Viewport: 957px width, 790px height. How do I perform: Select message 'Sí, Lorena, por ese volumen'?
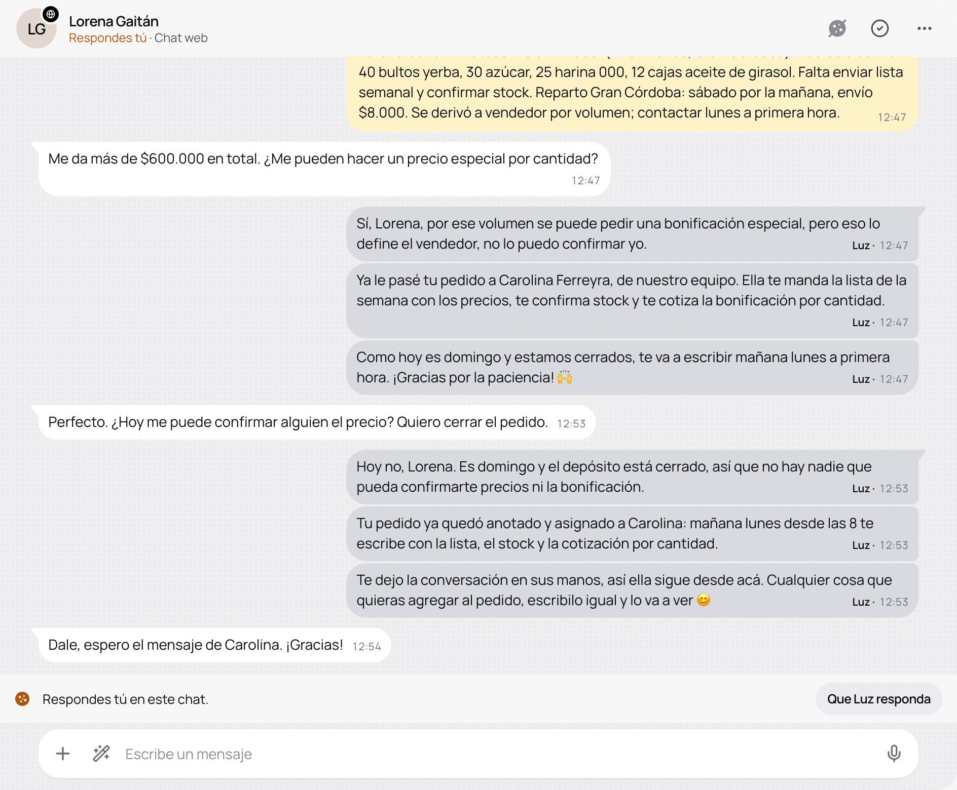point(632,234)
